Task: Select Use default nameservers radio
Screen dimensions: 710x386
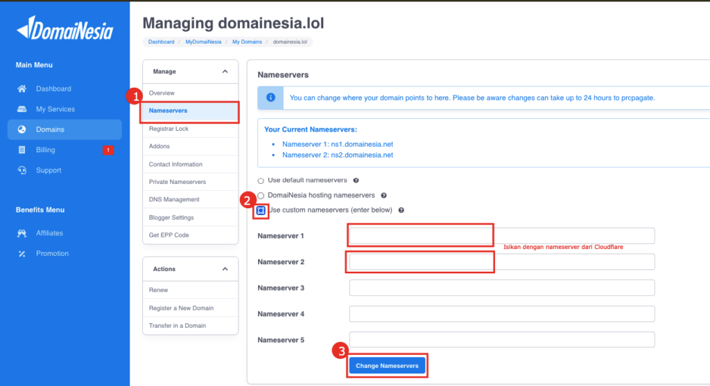Action: (261, 181)
